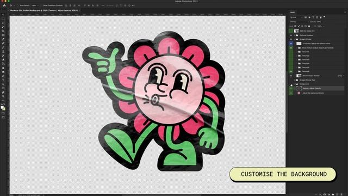Select the Zoom tool
The height and width of the screenshot is (196, 348).
point(3,96)
